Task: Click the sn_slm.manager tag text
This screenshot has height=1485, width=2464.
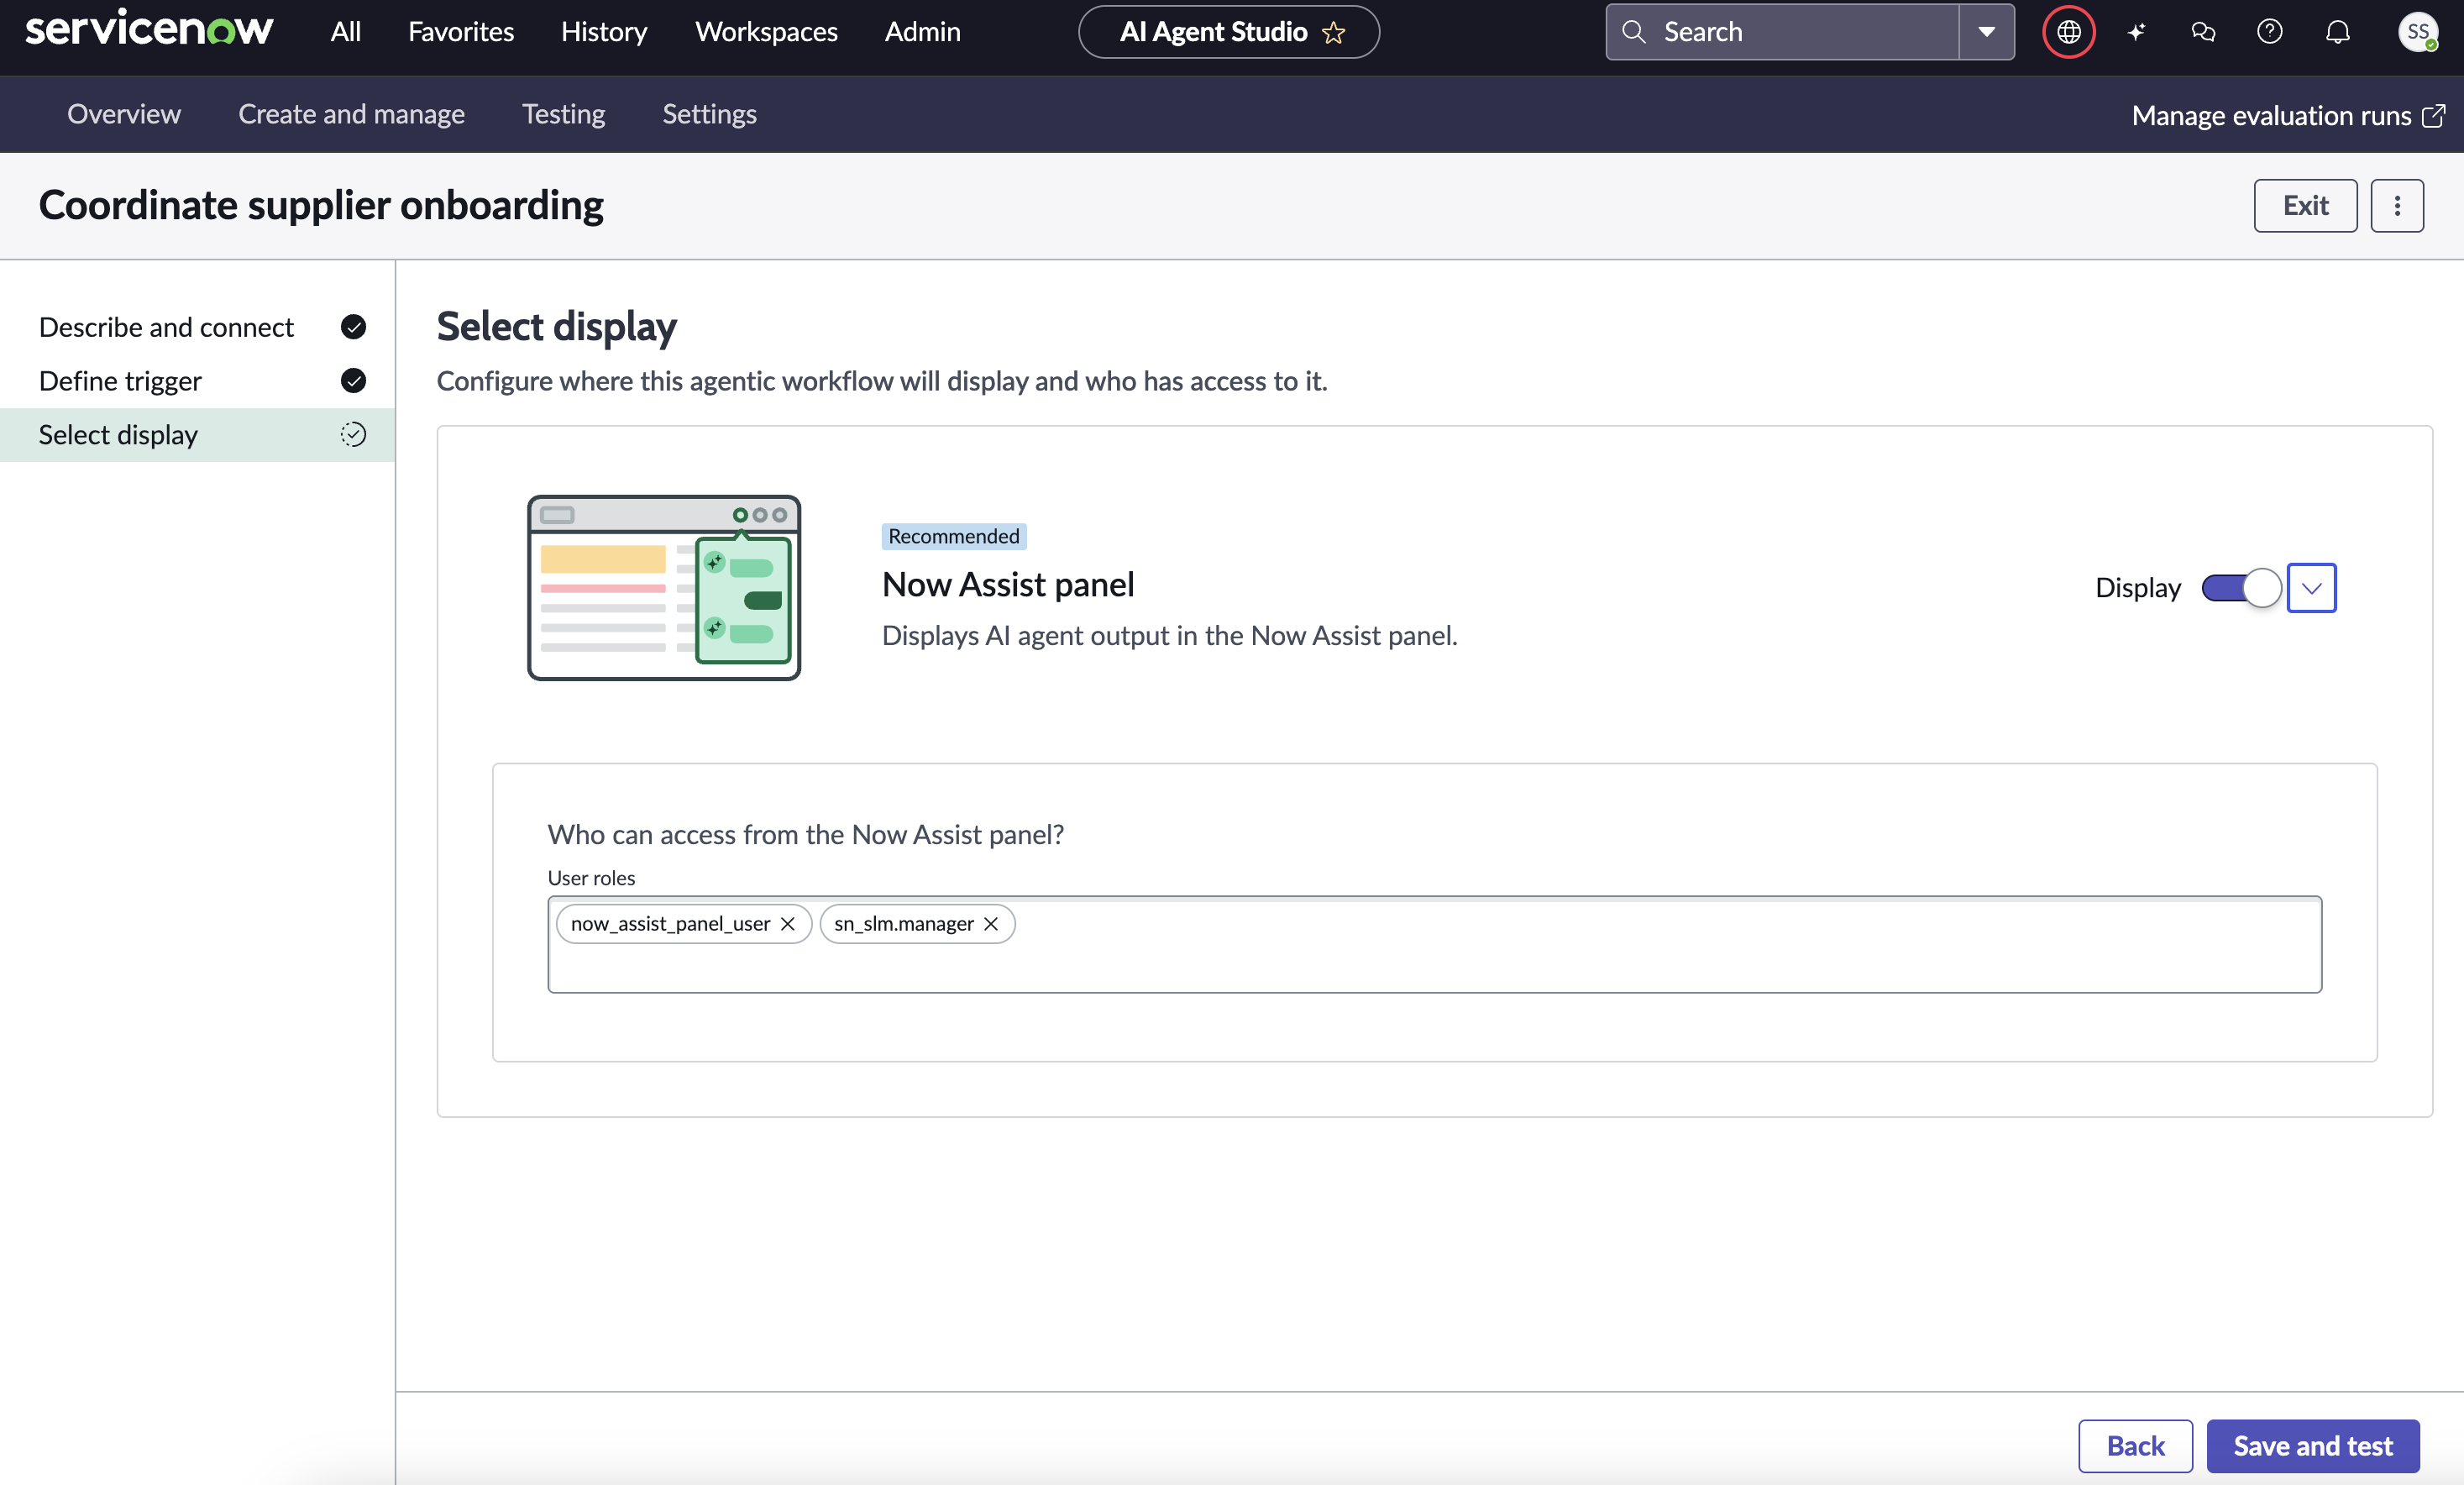Action: 903,924
